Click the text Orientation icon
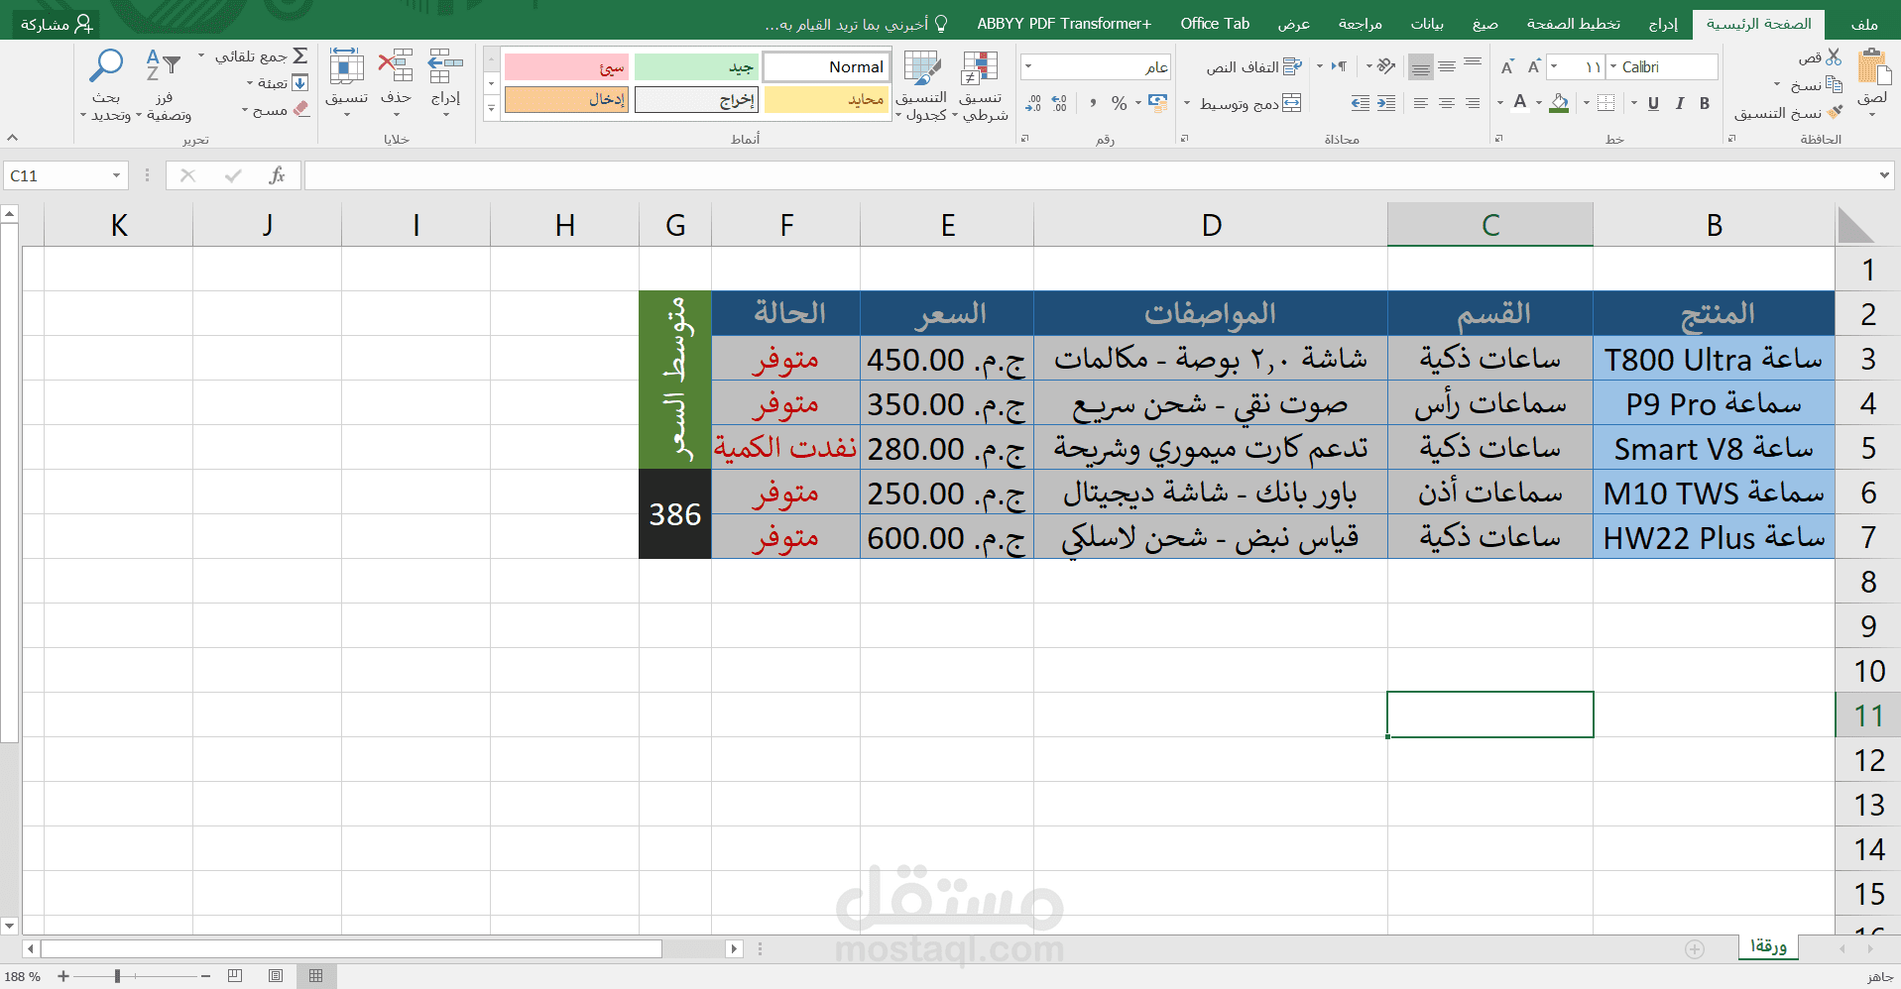The height and width of the screenshot is (989, 1901). 1387,66
